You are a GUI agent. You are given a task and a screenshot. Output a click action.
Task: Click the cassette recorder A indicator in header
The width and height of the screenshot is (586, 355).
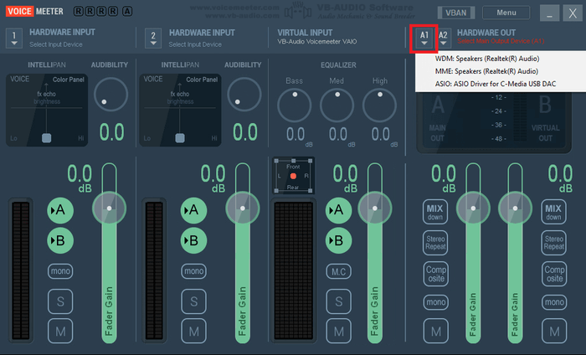[x=126, y=13]
